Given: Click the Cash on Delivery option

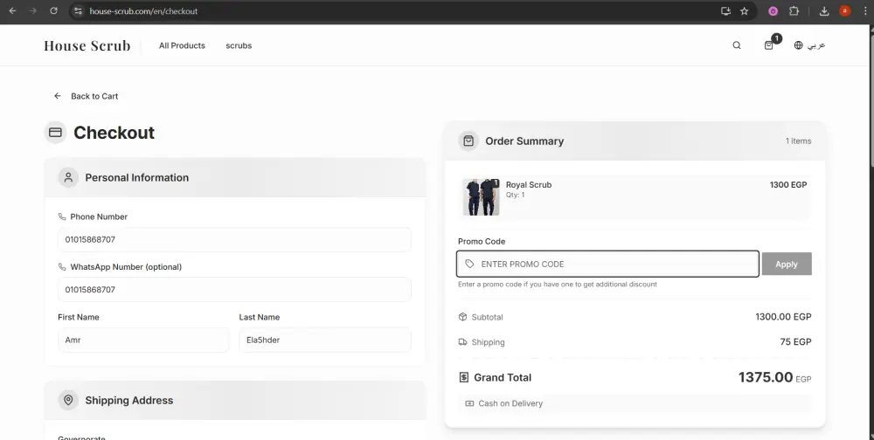Looking at the screenshot, I should coord(635,403).
